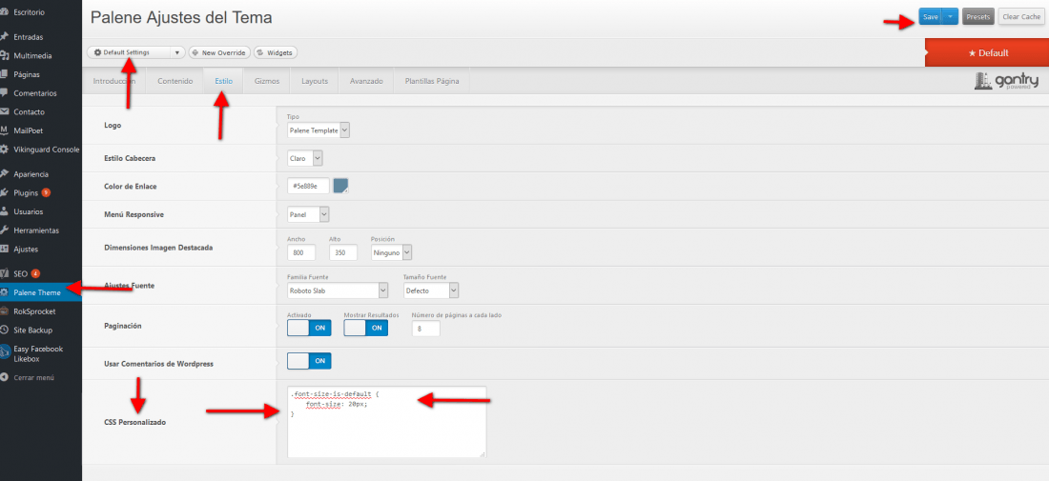Image resolution: width=1049 pixels, height=481 pixels.
Task: Switch to the Gizmos tab
Action: coord(267,81)
